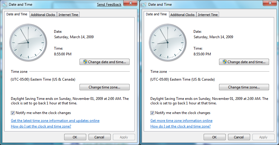Click the Date and Time title icon, right window

tap(144, 5)
